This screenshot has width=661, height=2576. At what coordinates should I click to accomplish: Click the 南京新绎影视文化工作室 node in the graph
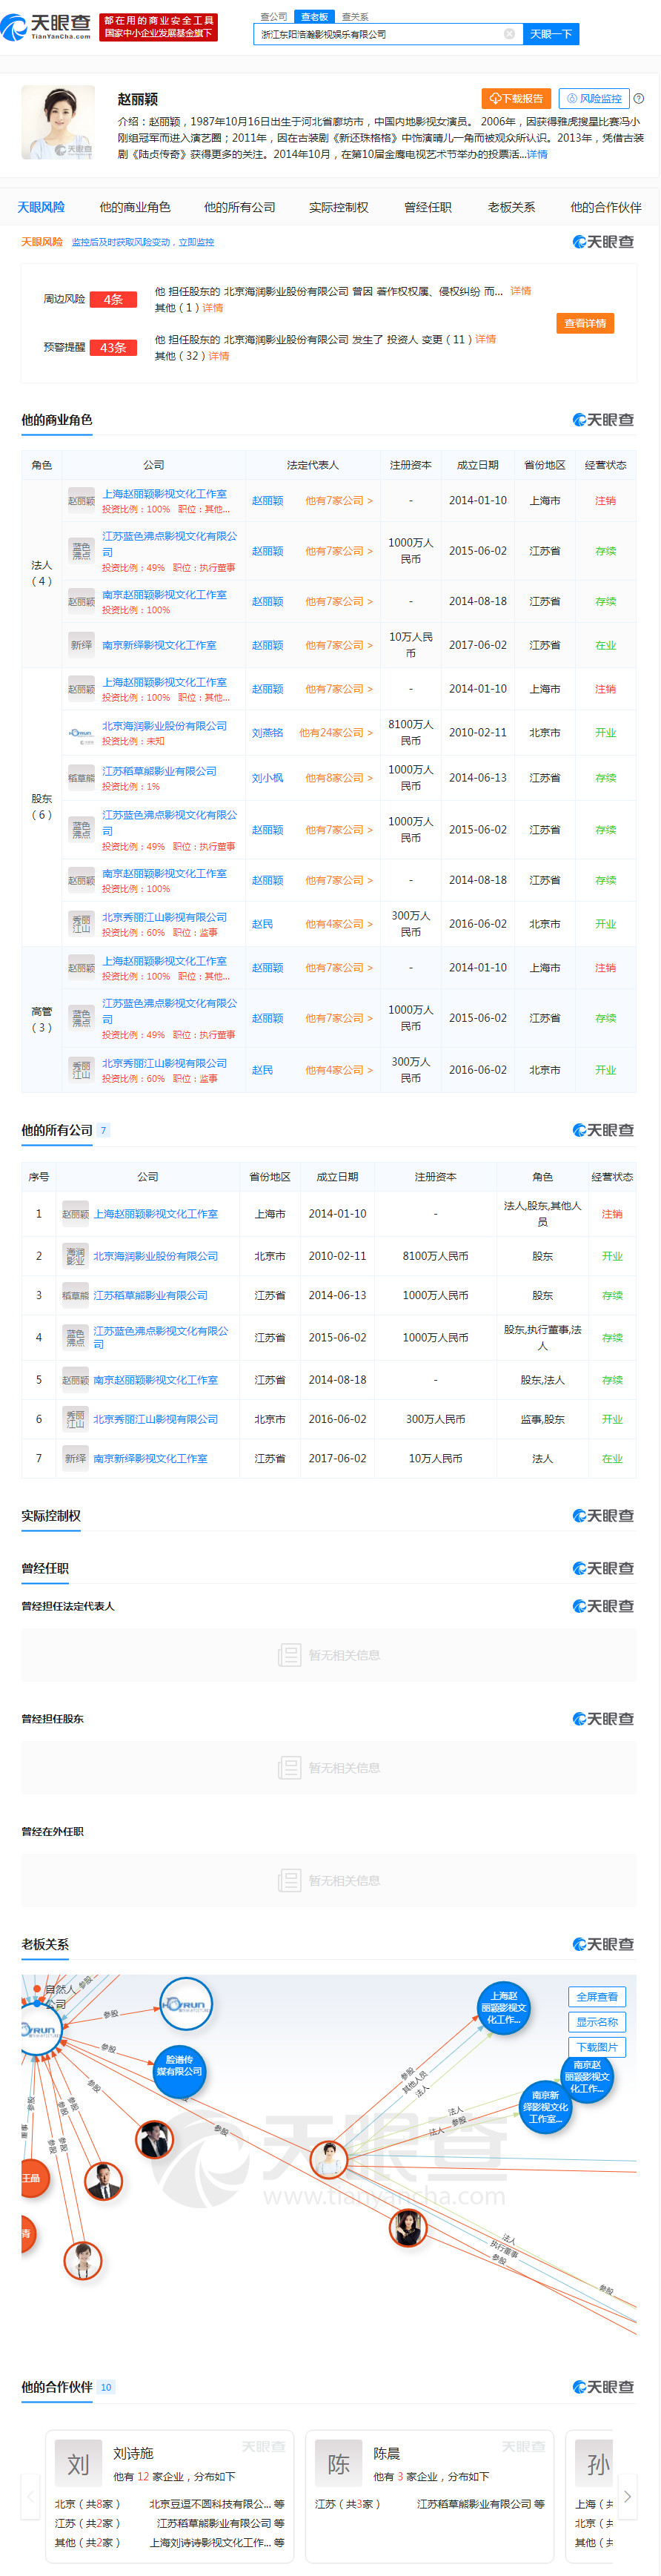coord(545,2106)
